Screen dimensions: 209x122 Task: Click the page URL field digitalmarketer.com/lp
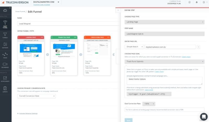coord(170,47)
